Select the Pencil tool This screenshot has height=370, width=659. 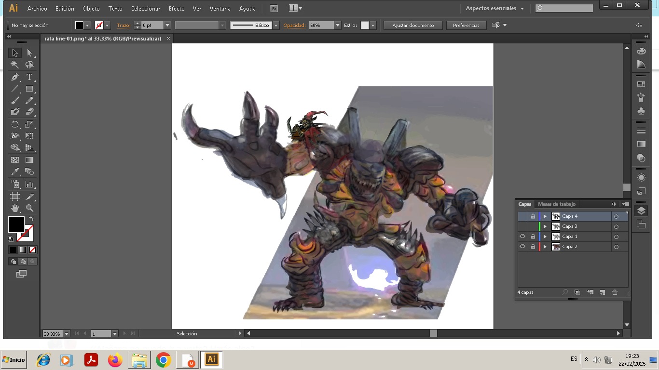[x=29, y=101]
